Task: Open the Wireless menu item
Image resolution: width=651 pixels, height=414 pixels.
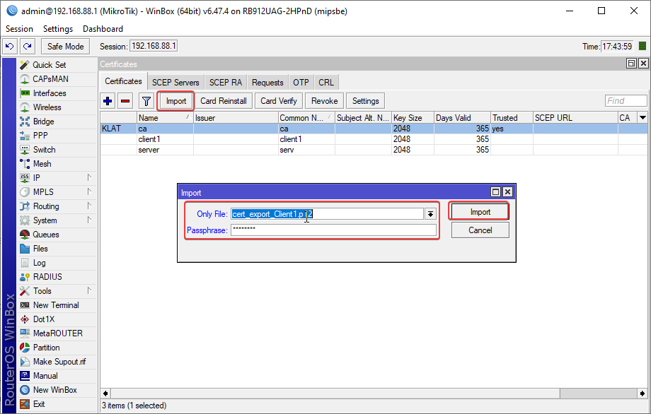Action: [57, 107]
